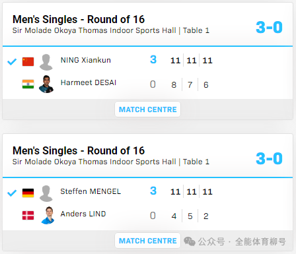Open MATCH CENTRE for Mengel vs Lind

147,241
